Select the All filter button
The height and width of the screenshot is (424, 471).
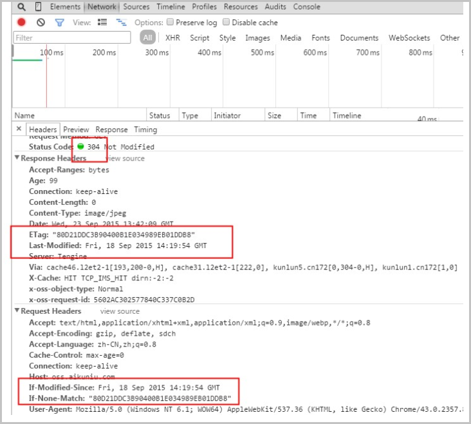click(147, 37)
